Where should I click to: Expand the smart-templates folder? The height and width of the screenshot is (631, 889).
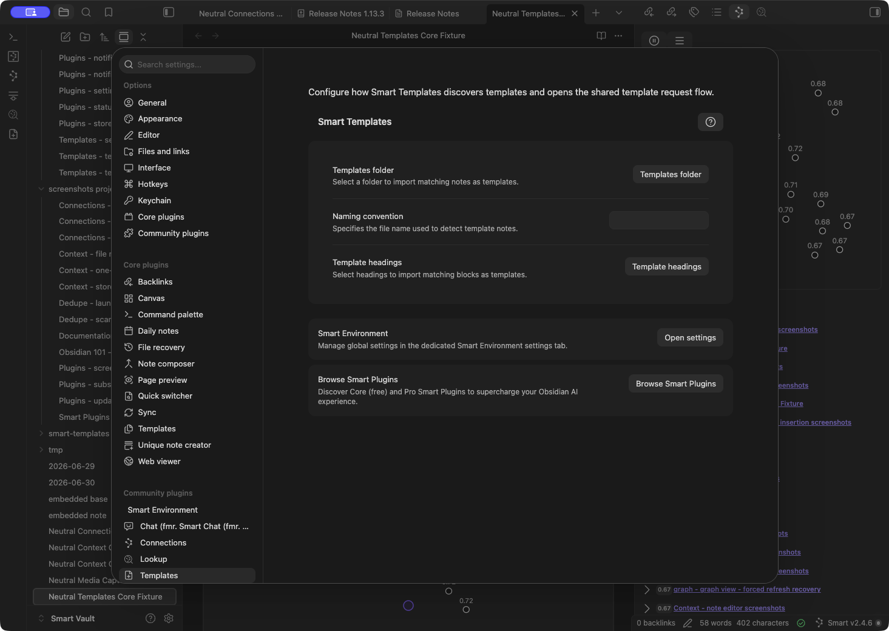click(41, 433)
